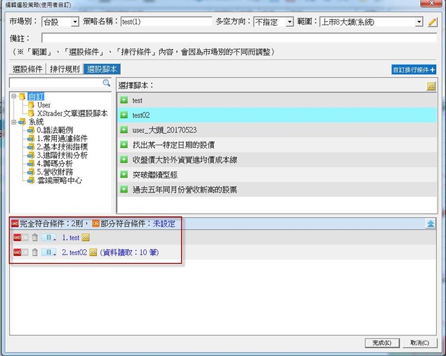Add test02 script using green plus icon

123,115
